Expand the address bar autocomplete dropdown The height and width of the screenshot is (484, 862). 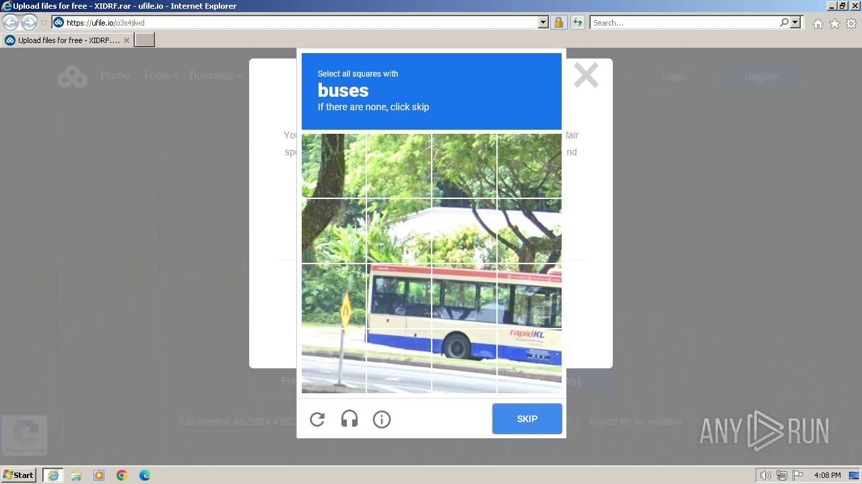click(x=543, y=23)
